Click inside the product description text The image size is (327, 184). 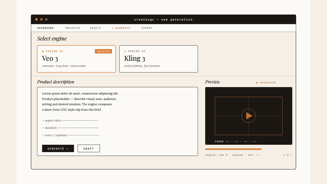click(80, 101)
